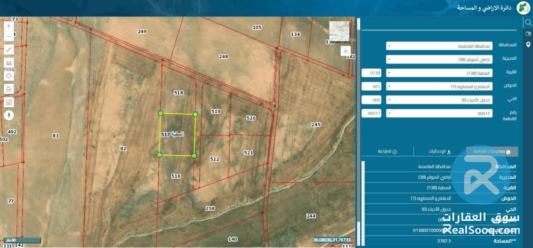Edit the basin code field 001

(x=372, y=86)
